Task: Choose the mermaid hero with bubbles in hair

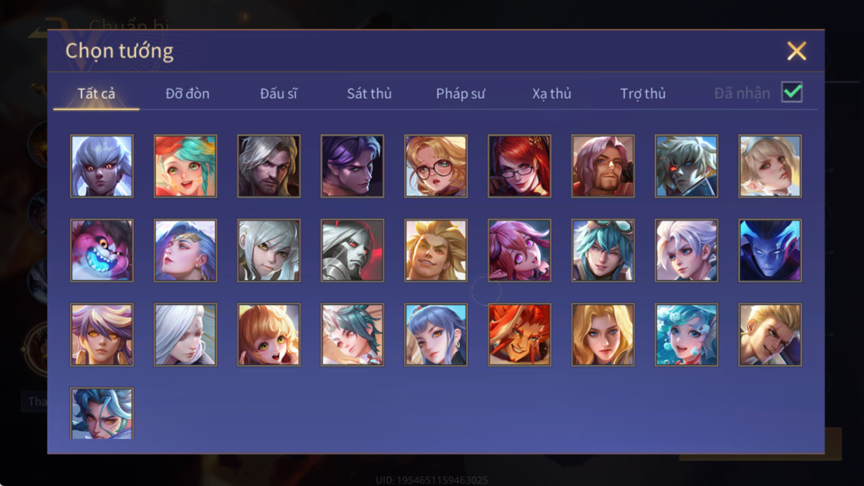Action: click(686, 335)
